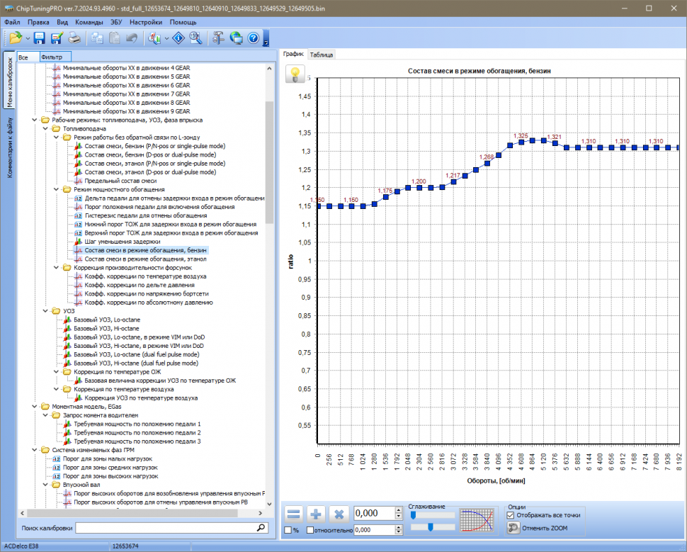Open dropdown arrow next to open-file icon
The image size is (687, 552).
[x=27, y=38]
